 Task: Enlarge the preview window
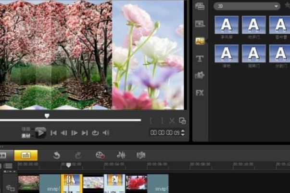pyautogui.click(x=182, y=121)
